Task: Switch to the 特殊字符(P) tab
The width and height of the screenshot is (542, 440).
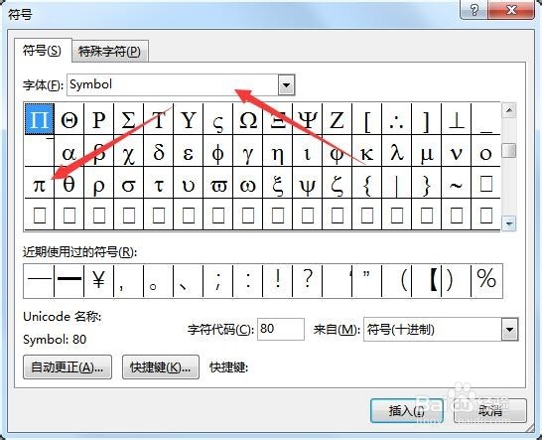Action: click(x=109, y=52)
